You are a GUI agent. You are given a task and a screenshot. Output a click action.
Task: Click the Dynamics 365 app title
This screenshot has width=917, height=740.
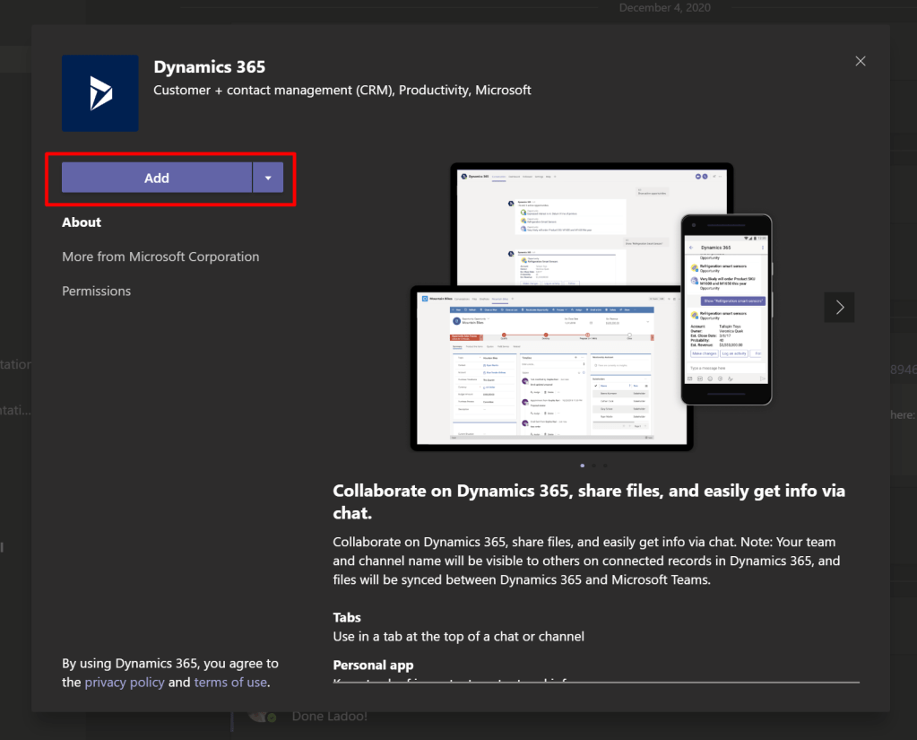click(x=209, y=67)
